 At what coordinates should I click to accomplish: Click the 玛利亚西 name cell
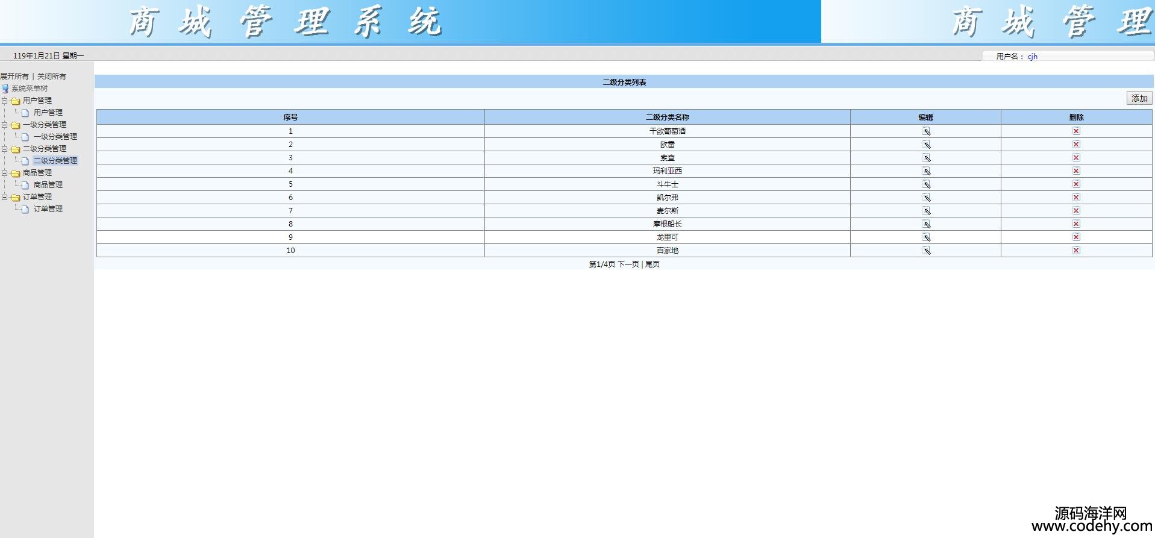click(668, 171)
